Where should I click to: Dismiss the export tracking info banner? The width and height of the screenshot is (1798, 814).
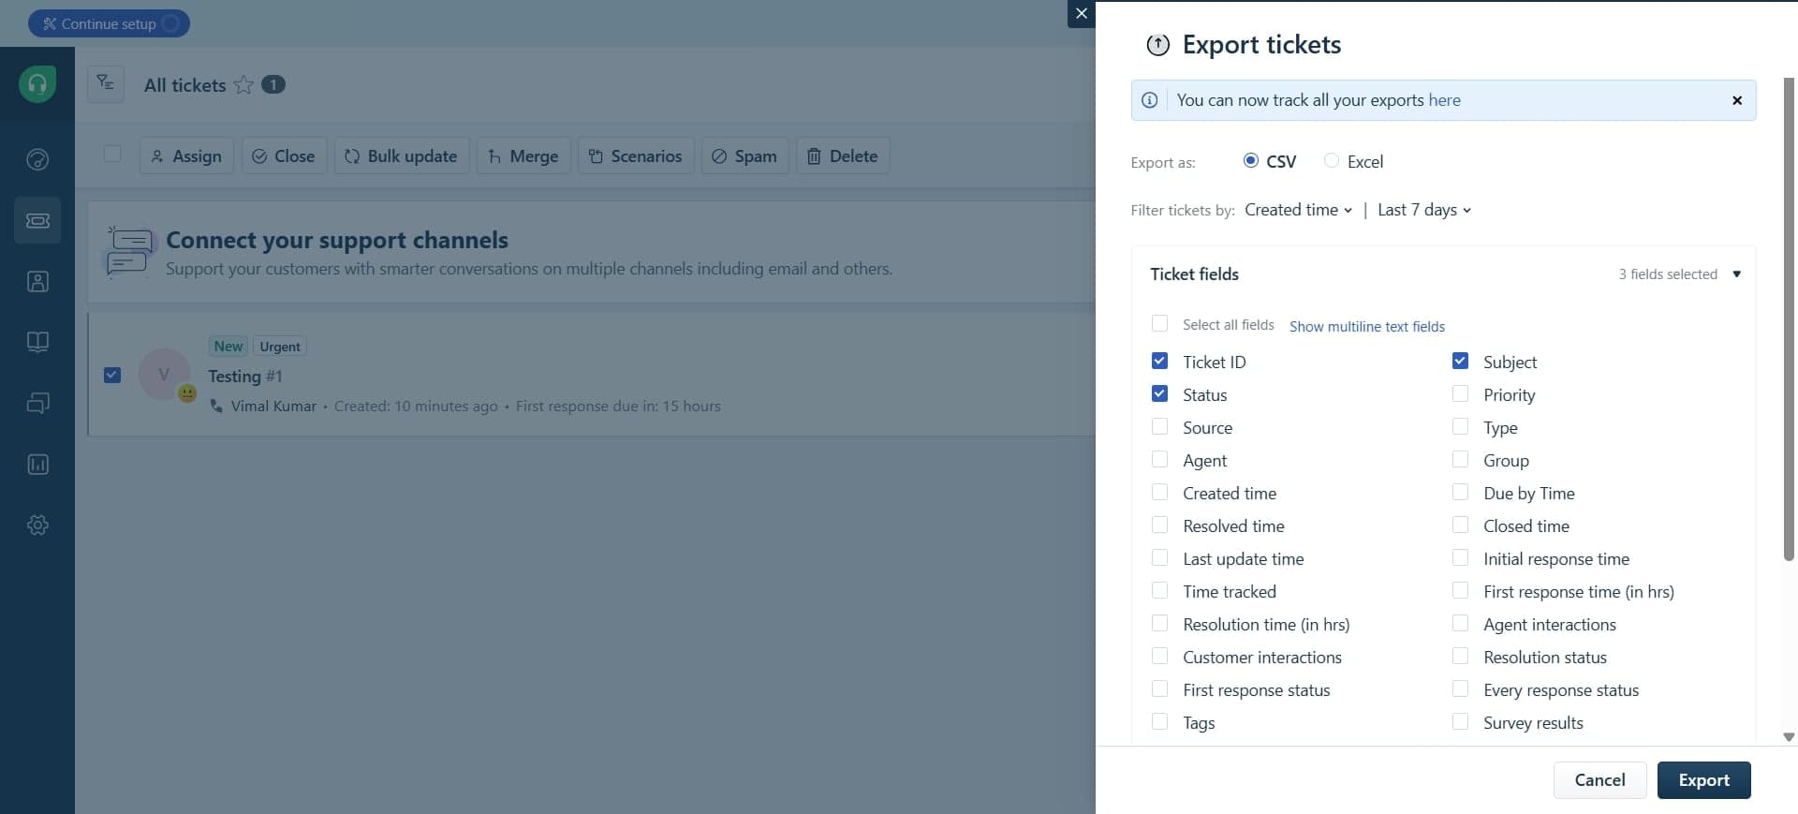click(x=1737, y=100)
